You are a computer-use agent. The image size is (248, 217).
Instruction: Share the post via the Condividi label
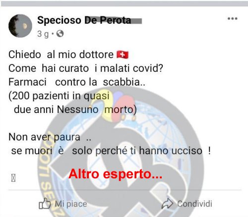[194, 204]
